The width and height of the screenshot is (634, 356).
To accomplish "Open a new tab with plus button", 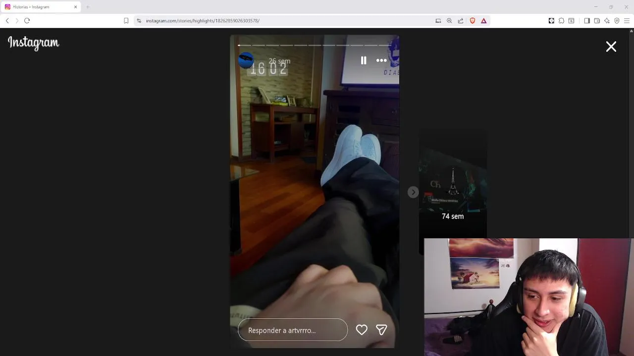I will (88, 7).
